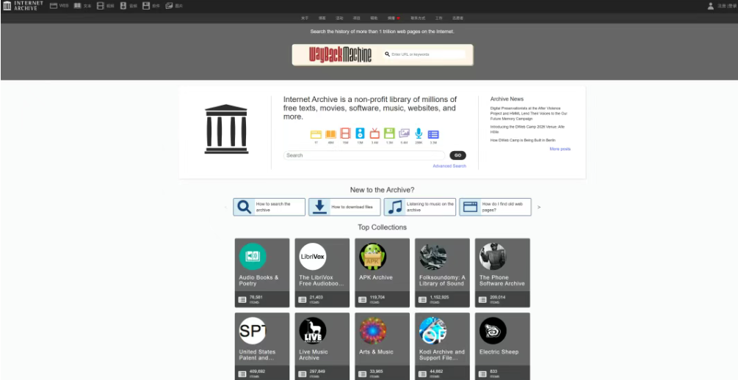Click the More posts link
Screen dimensions: 738x380
[x=560, y=149]
